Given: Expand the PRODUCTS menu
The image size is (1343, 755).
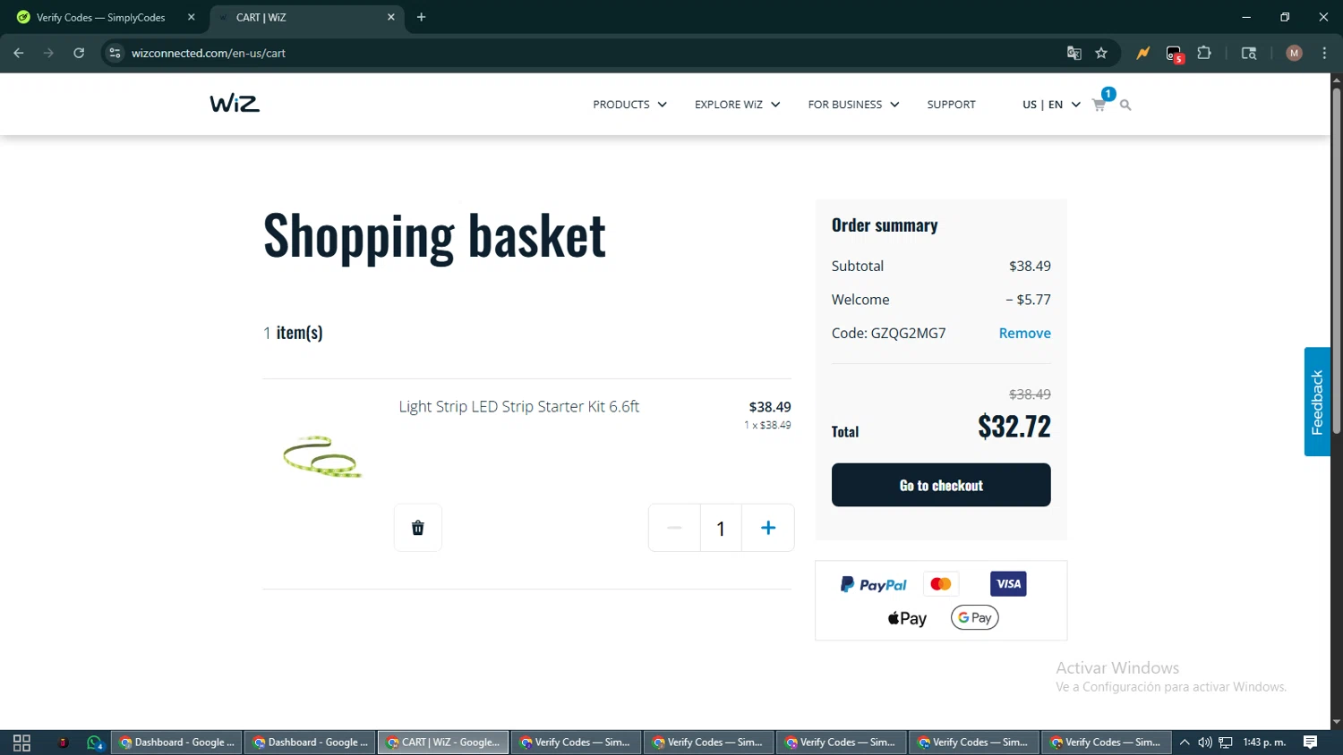Looking at the screenshot, I should (x=629, y=105).
